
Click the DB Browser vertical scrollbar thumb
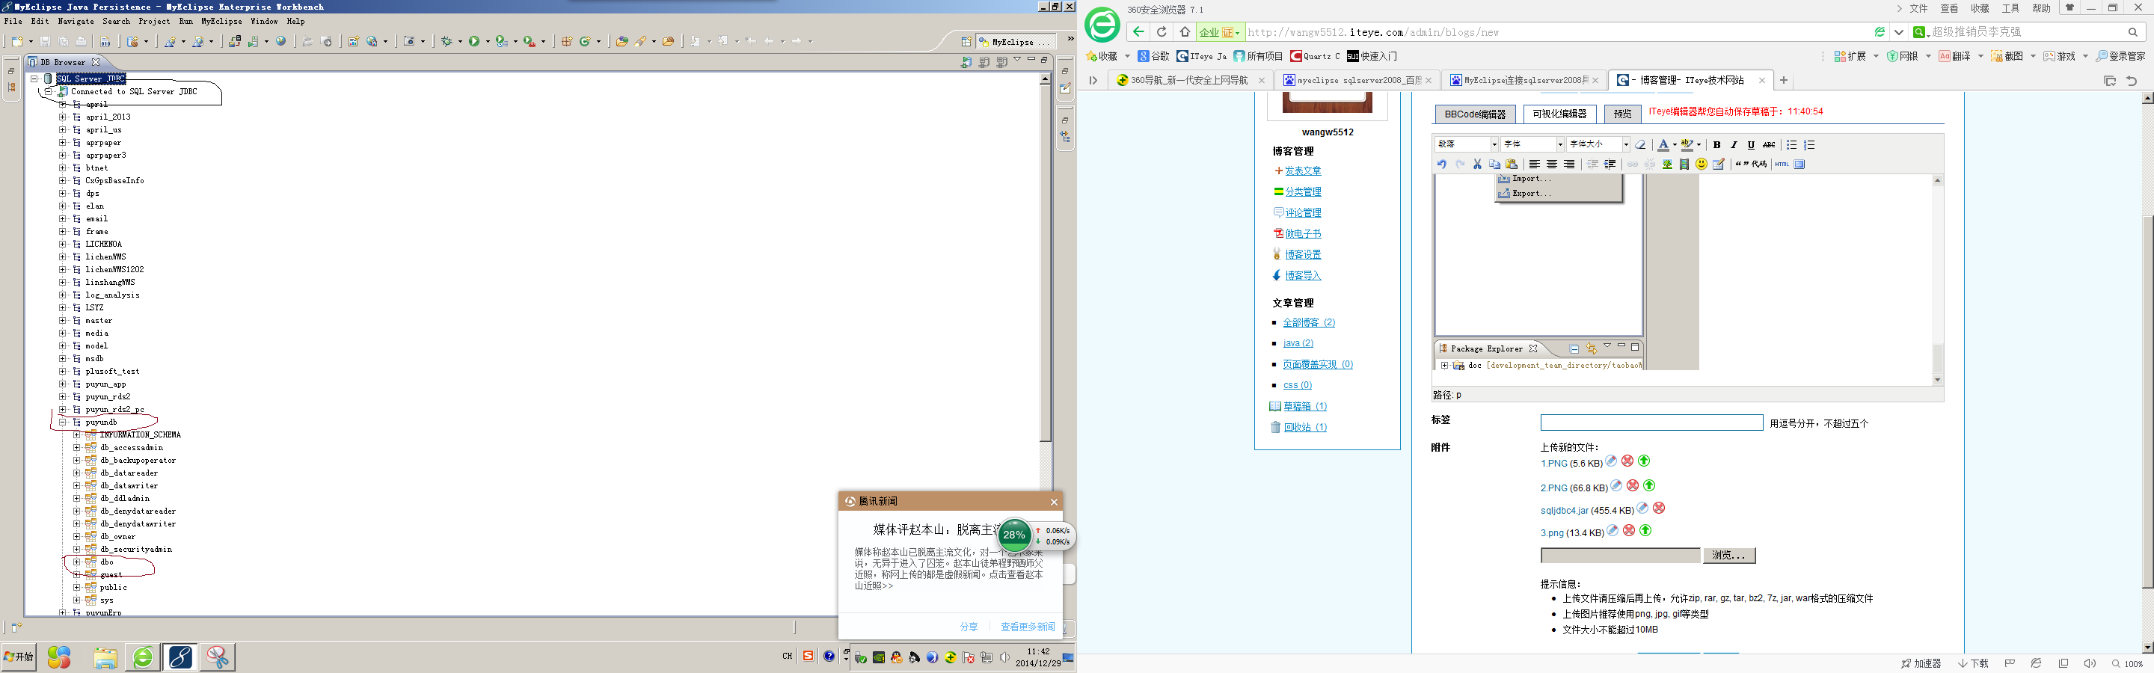[x=1044, y=262]
